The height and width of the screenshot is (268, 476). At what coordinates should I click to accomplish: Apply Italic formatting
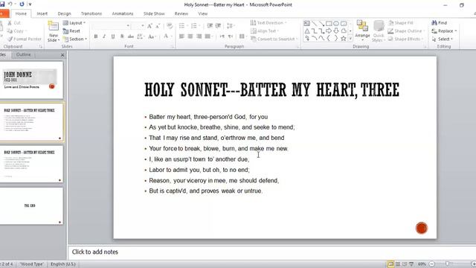tap(104, 36)
